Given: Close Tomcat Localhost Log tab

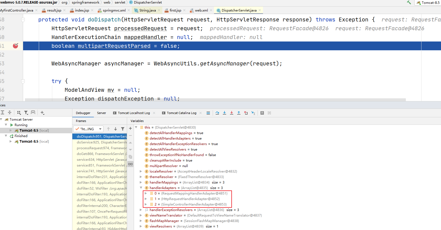Looking at the screenshot, I should click(x=154, y=113).
